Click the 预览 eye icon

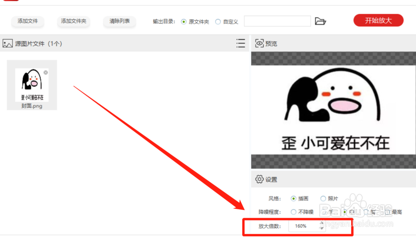pos(259,43)
